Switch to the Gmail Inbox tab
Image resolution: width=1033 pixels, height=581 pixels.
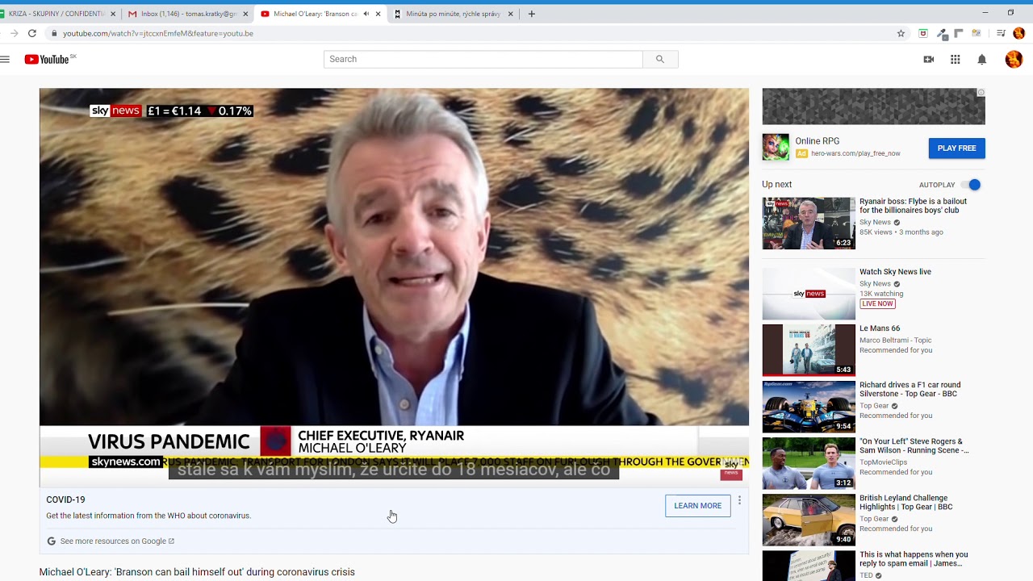(x=187, y=14)
